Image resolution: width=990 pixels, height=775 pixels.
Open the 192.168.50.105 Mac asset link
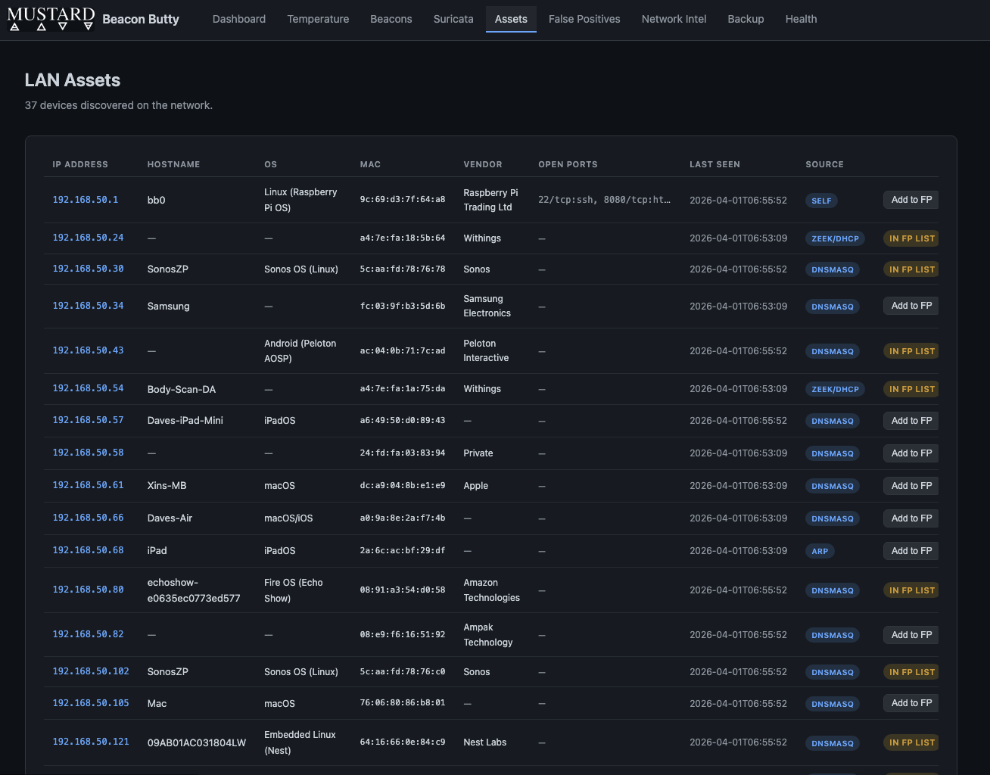[91, 703]
